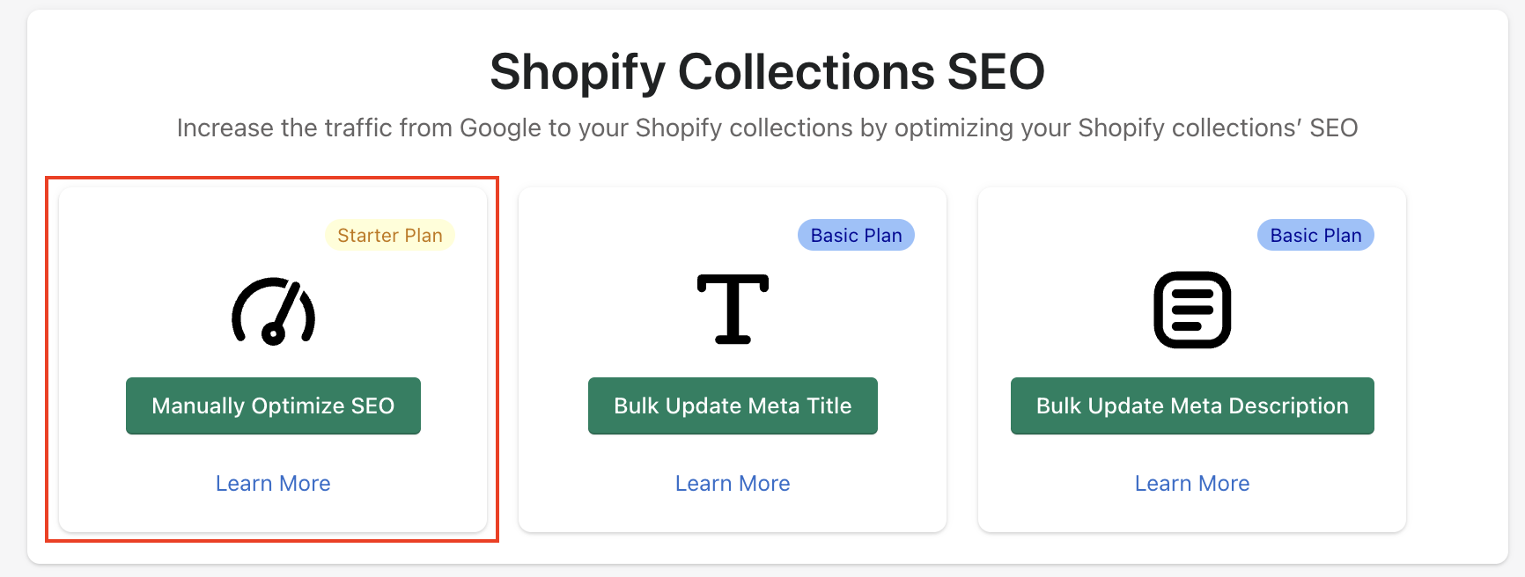
Task: Click the word 'Increase' starting the subtitle
Action: coord(225,128)
